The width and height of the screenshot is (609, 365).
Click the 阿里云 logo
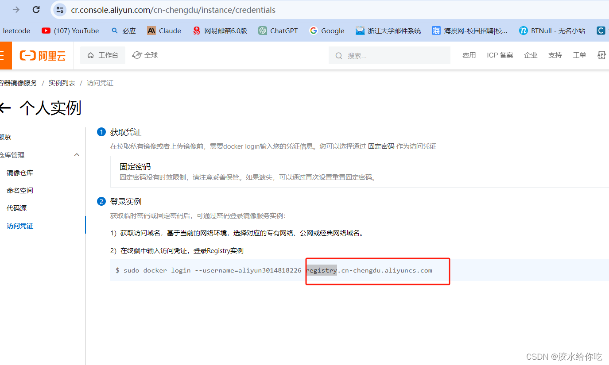click(x=43, y=55)
